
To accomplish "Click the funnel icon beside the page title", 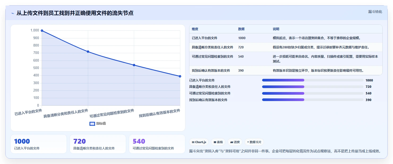I will (x=12, y=13).
